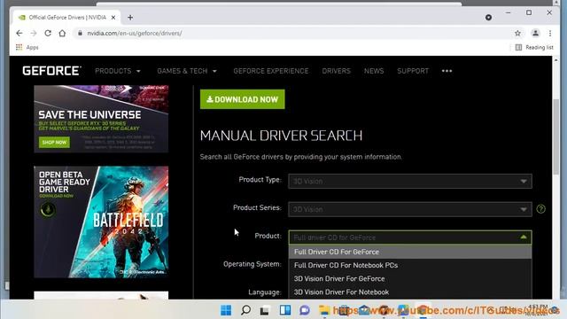Select Full Driver CD For Notebook PCs
This screenshot has height=319, width=567.
410,265
